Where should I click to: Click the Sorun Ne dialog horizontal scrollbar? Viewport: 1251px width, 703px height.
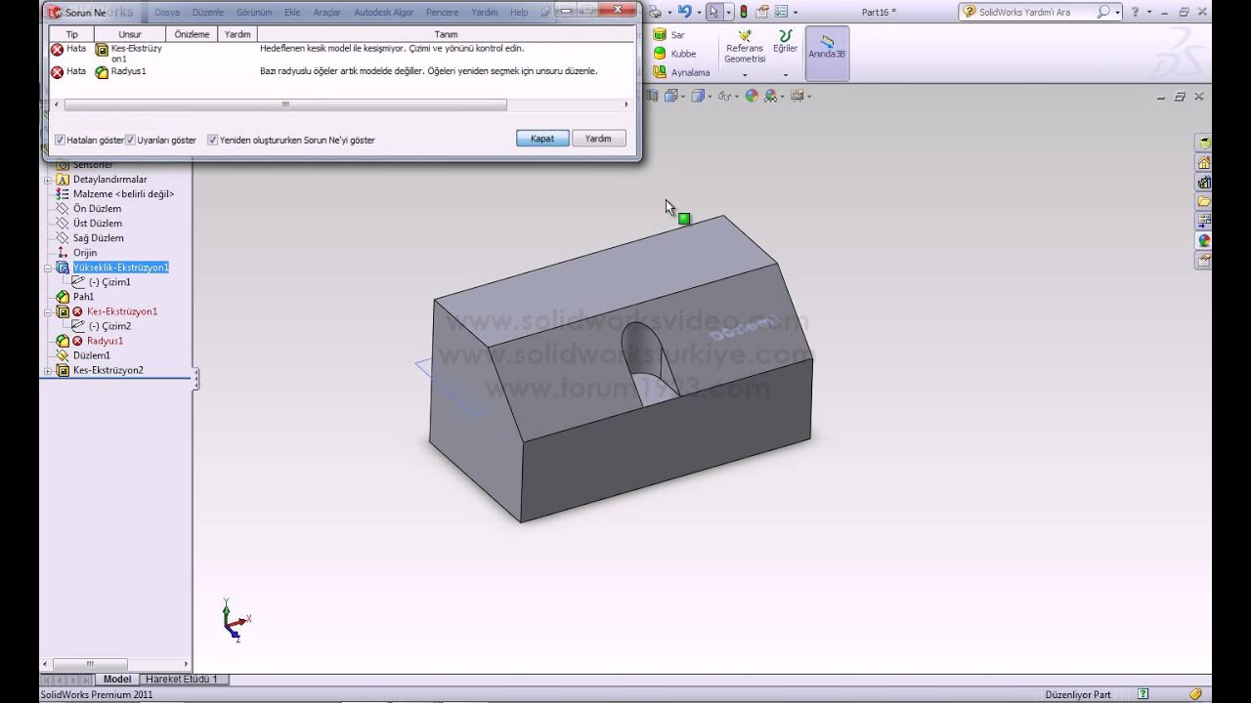pyautogui.click(x=284, y=104)
